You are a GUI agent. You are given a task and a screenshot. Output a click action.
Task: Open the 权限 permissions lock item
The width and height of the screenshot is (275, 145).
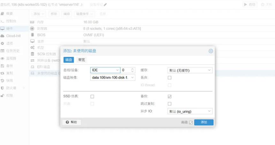point(9,96)
